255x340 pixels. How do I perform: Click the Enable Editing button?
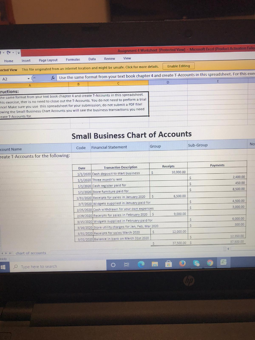178,66
